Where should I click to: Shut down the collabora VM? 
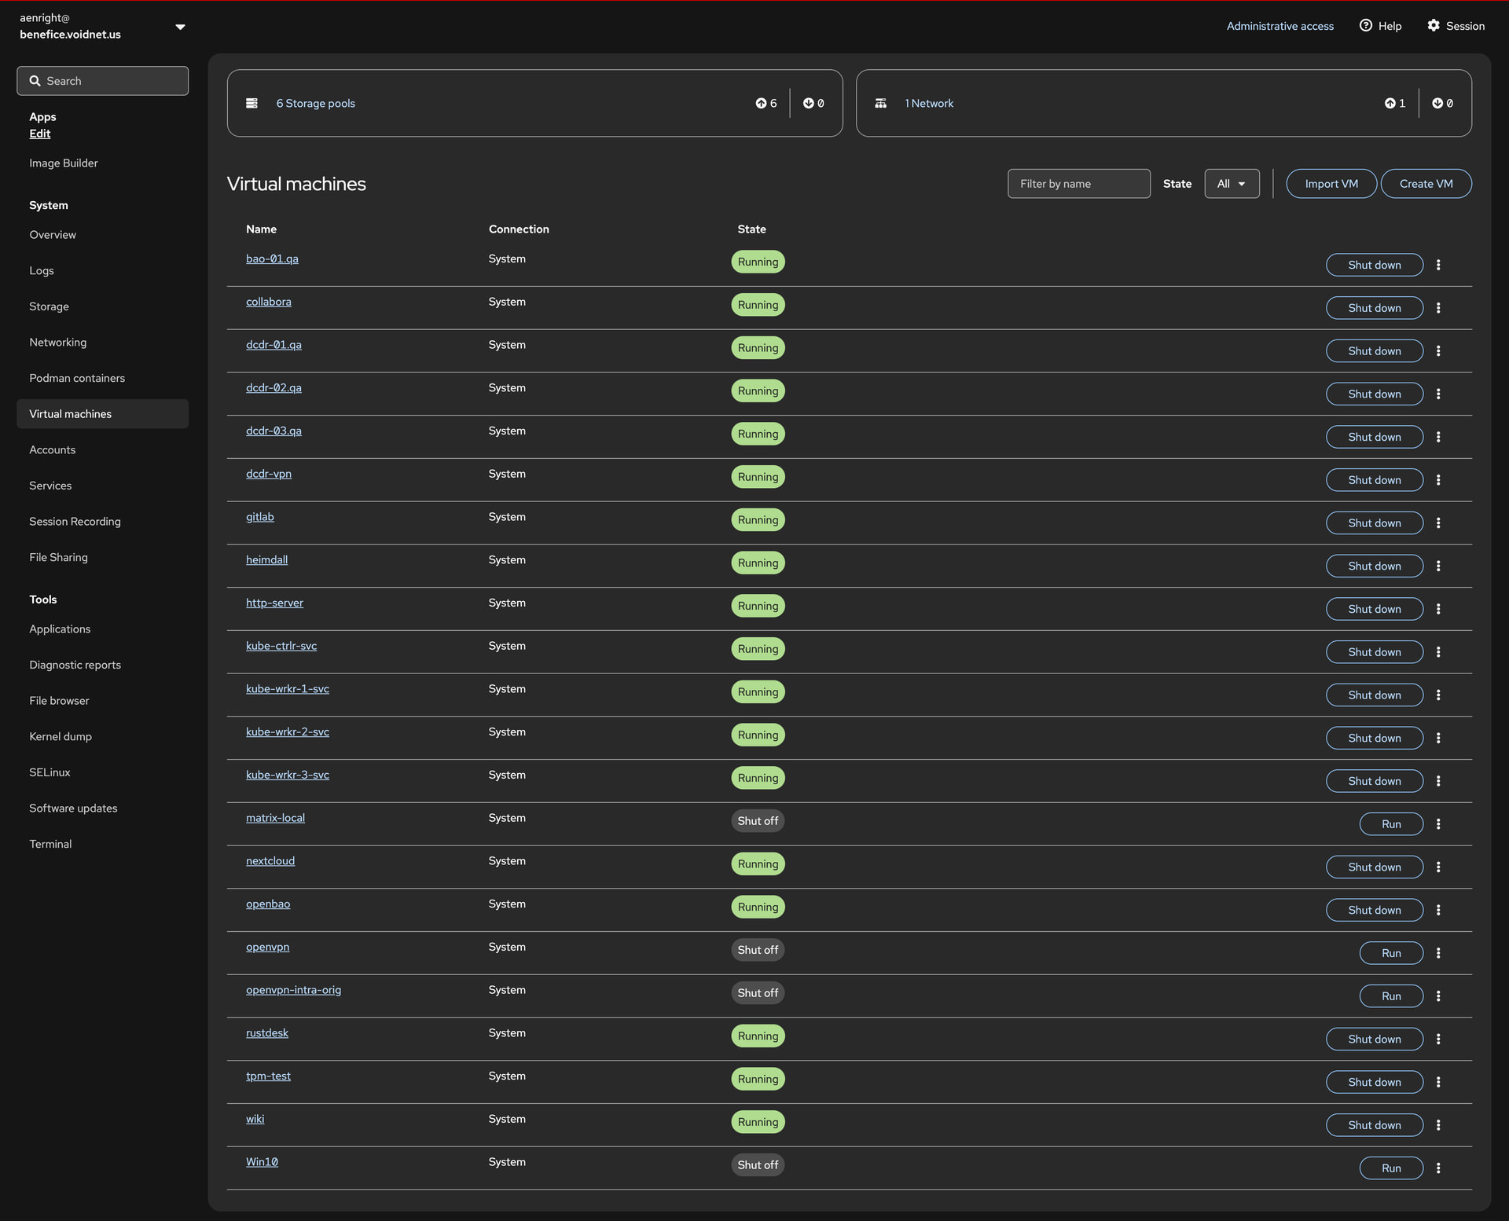(1375, 308)
